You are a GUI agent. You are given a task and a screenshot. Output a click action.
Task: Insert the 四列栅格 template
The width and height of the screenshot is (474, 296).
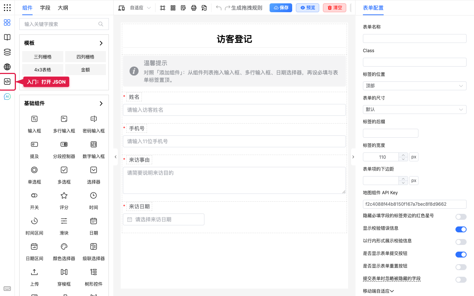[86, 57]
